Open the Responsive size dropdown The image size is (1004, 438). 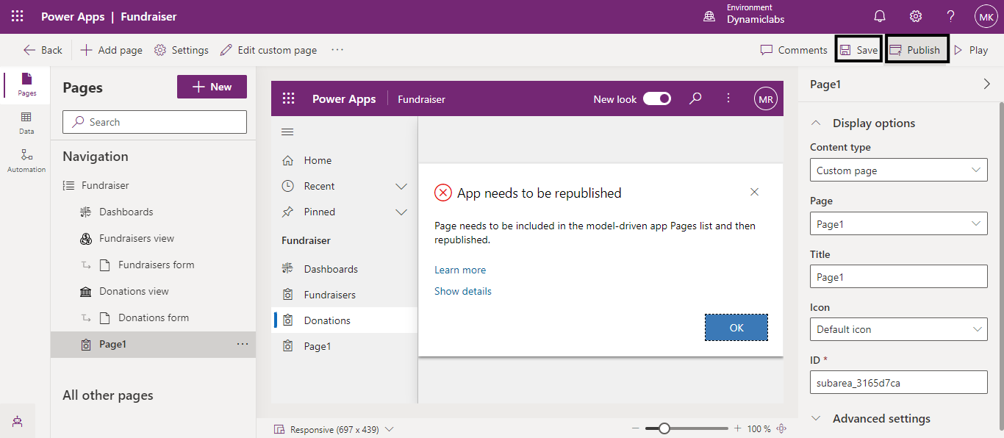click(x=334, y=429)
